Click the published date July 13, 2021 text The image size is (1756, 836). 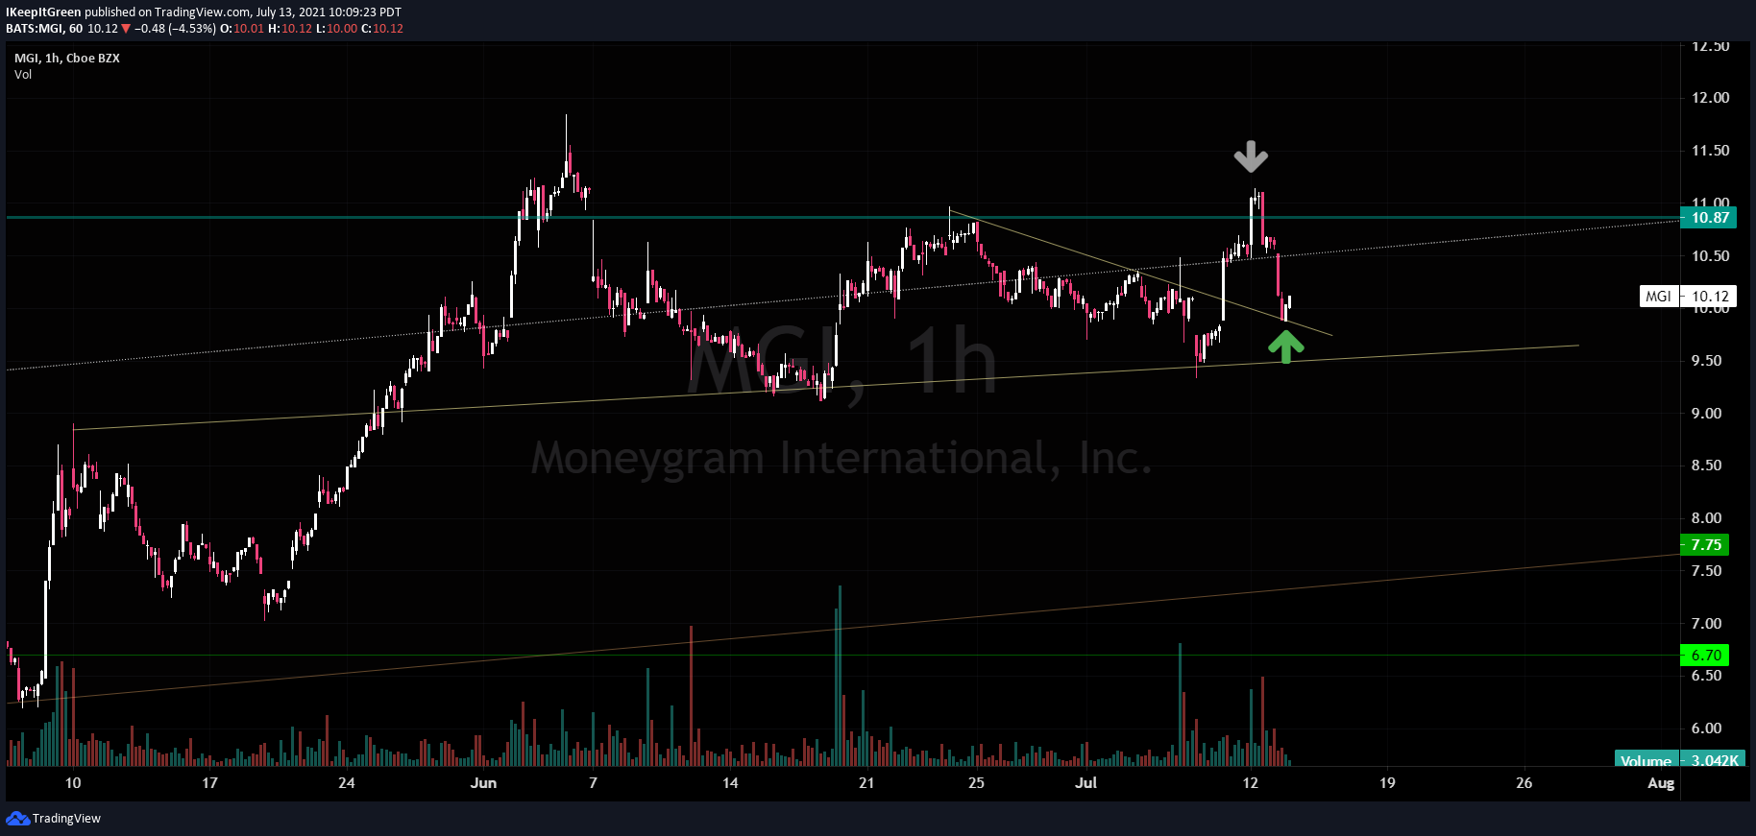290,12
